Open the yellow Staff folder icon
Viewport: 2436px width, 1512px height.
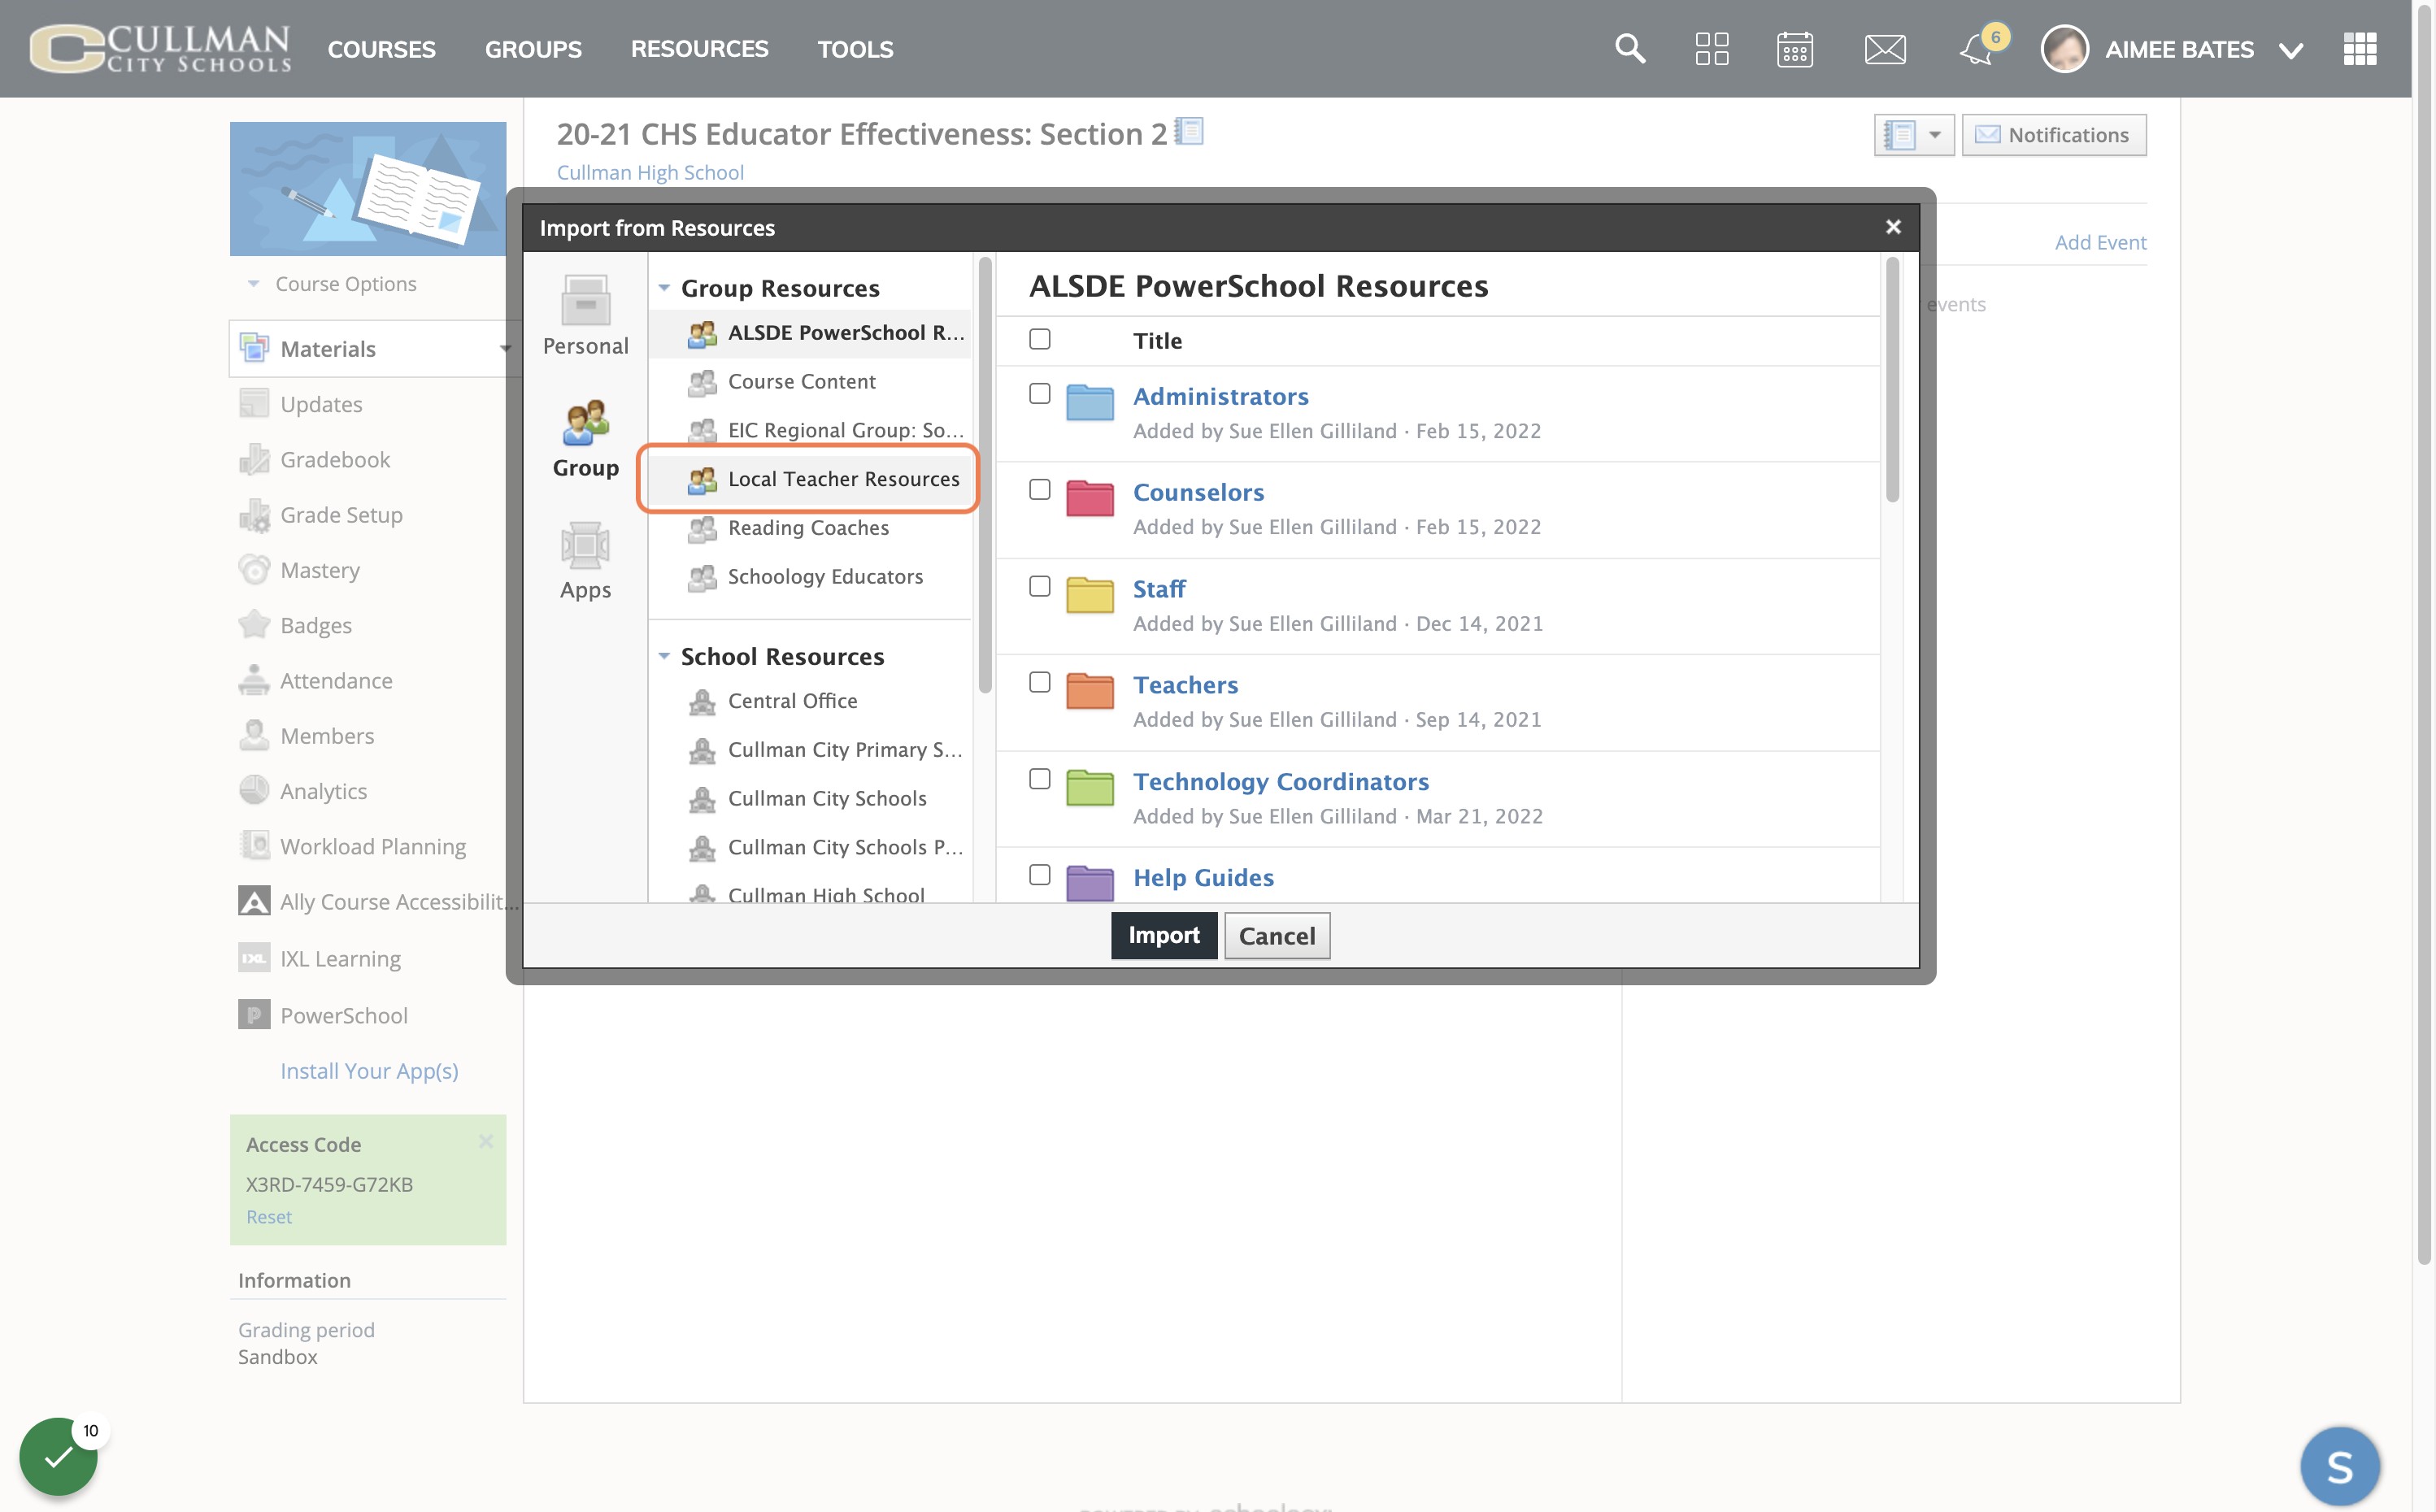pos(1089,594)
